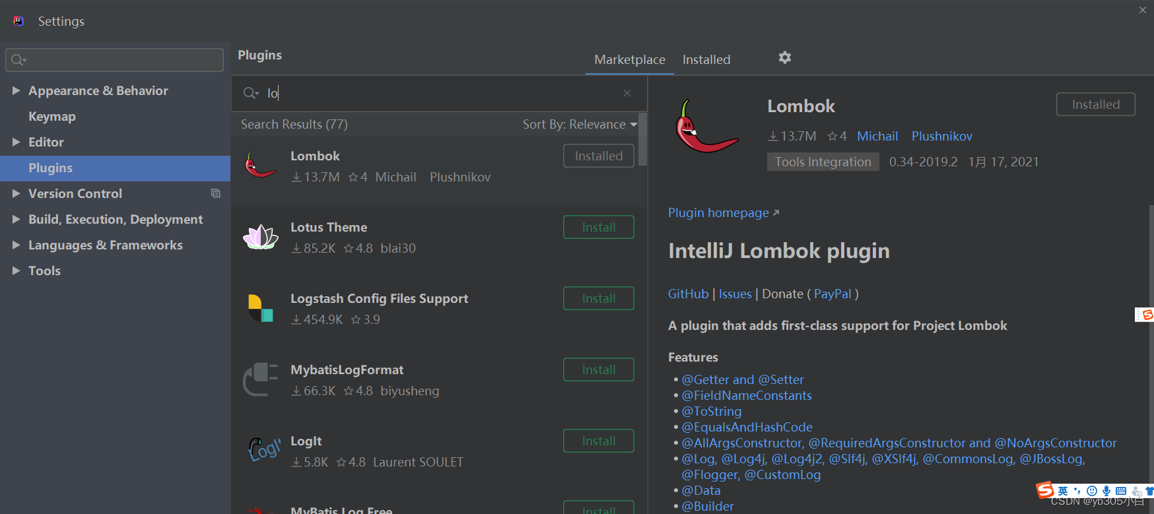This screenshot has height=514, width=1154.
Task: Install Logstash Config Files Support plugin
Action: coord(599,298)
